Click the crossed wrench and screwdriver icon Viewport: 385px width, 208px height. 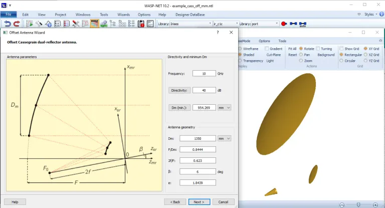pyautogui.click(x=76, y=24)
